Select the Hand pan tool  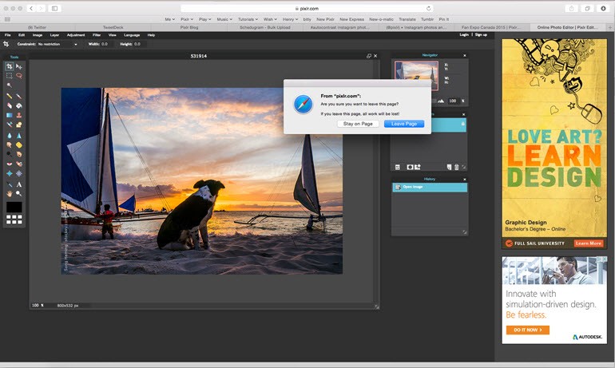click(x=9, y=193)
